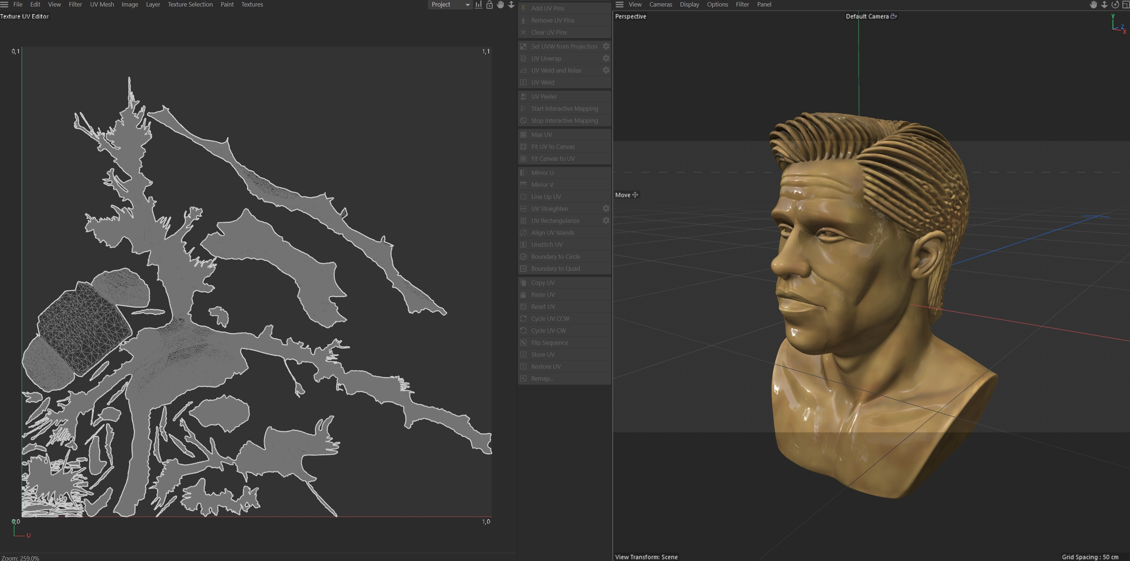Click the histogram icon beside Project dropdown
The image size is (1130, 561).
tap(478, 4)
